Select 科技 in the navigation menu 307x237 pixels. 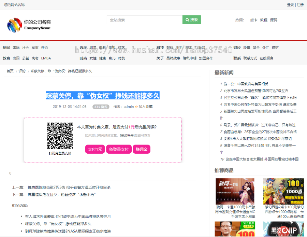tap(160, 48)
